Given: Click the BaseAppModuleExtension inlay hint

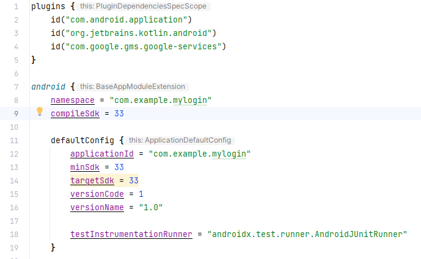Looking at the screenshot, I should point(133,87).
